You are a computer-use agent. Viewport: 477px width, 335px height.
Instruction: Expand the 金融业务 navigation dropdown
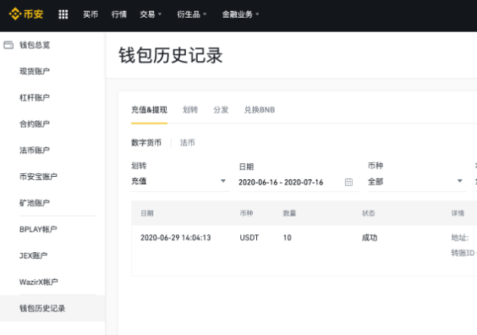pyautogui.click(x=240, y=14)
